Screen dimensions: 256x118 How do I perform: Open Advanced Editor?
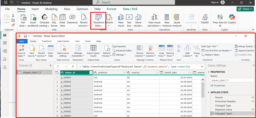(x=122, y=50)
